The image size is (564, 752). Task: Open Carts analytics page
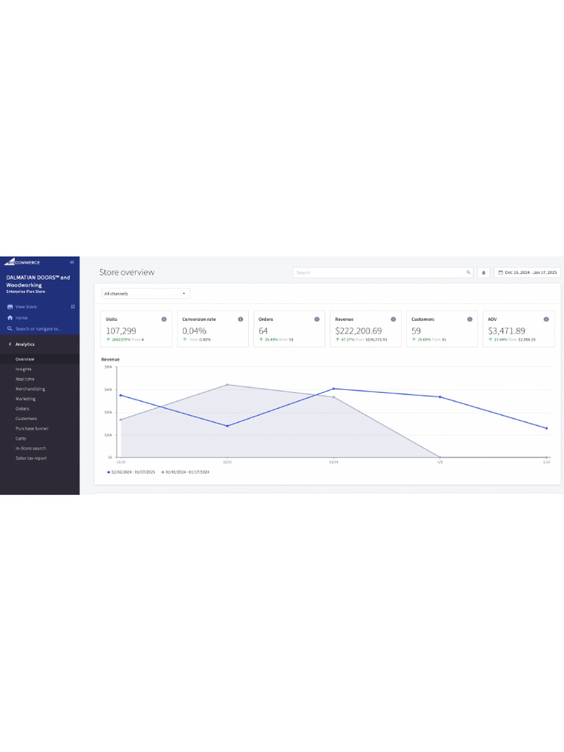21,439
